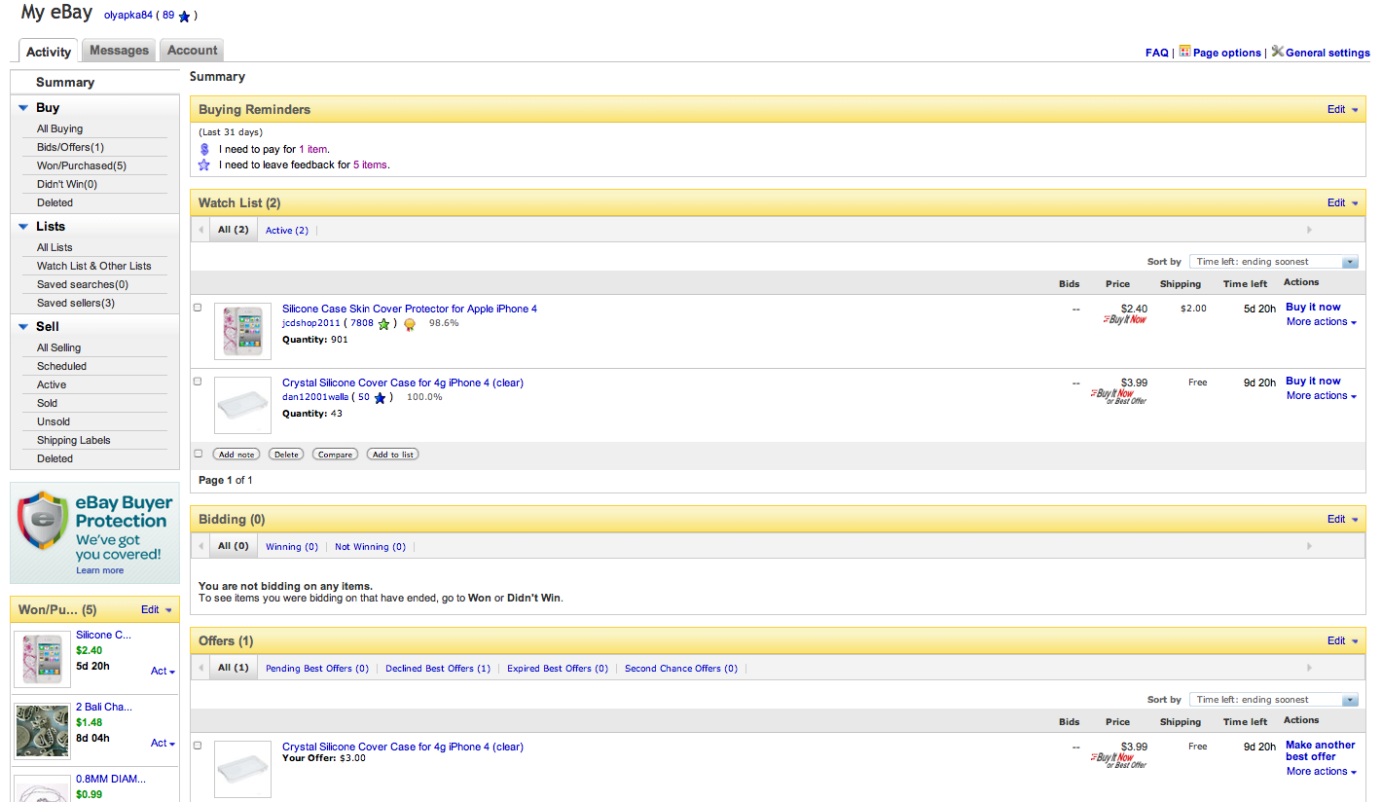Open the Won/Purchased(5) sidebar link
The width and height of the screenshot is (1382, 802).
tap(82, 166)
